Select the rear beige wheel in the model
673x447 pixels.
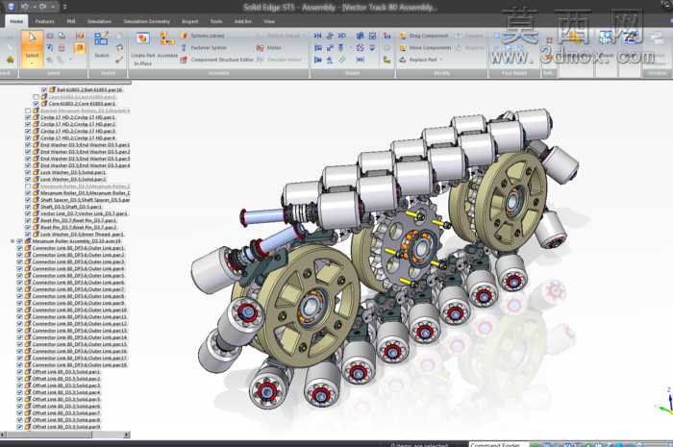point(511,201)
